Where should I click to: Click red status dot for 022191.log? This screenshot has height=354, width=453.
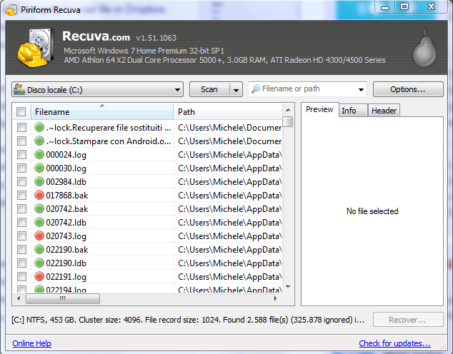tap(39, 276)
